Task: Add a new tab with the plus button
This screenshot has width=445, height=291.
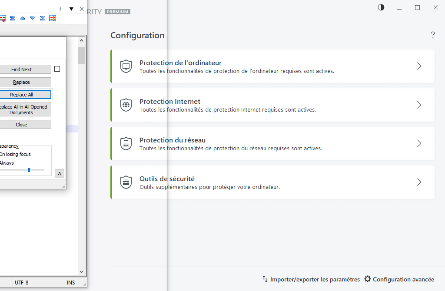Action: click(60, 9)
